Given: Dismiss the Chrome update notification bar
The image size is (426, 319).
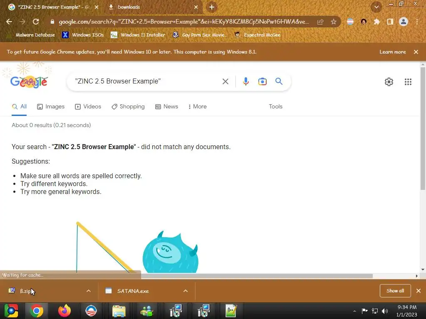Looking at the screenshot, I should coord(416,52).
